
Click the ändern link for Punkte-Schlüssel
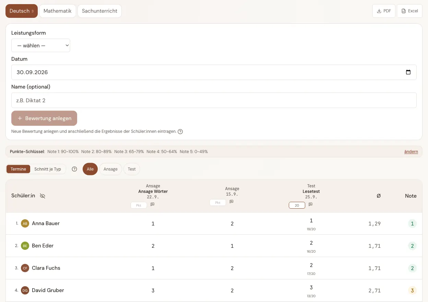(x=411, y=152)
